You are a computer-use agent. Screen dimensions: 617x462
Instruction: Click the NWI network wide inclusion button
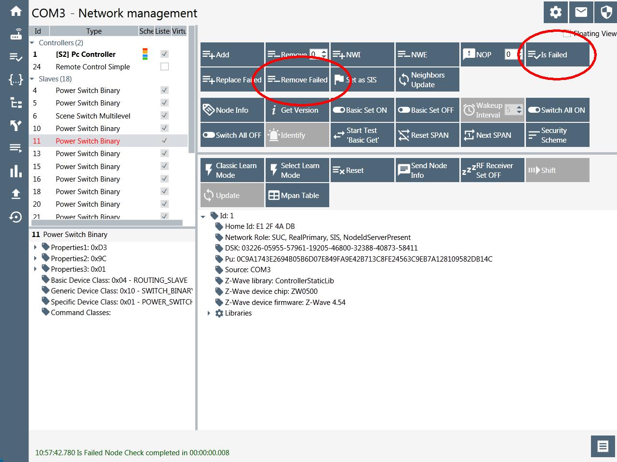click(362, 54)
